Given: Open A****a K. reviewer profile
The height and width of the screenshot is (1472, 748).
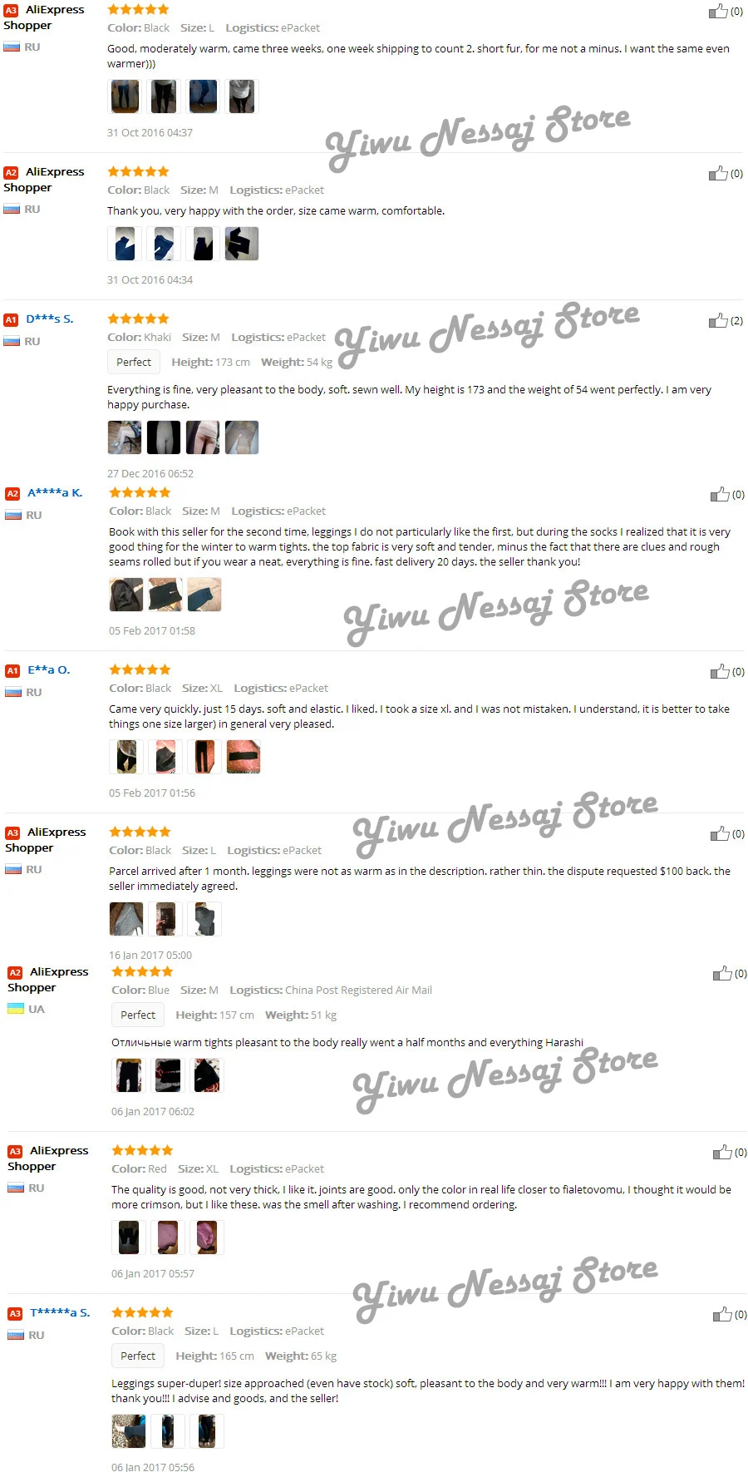Looking at the screenshot, I should coord(55,492).
